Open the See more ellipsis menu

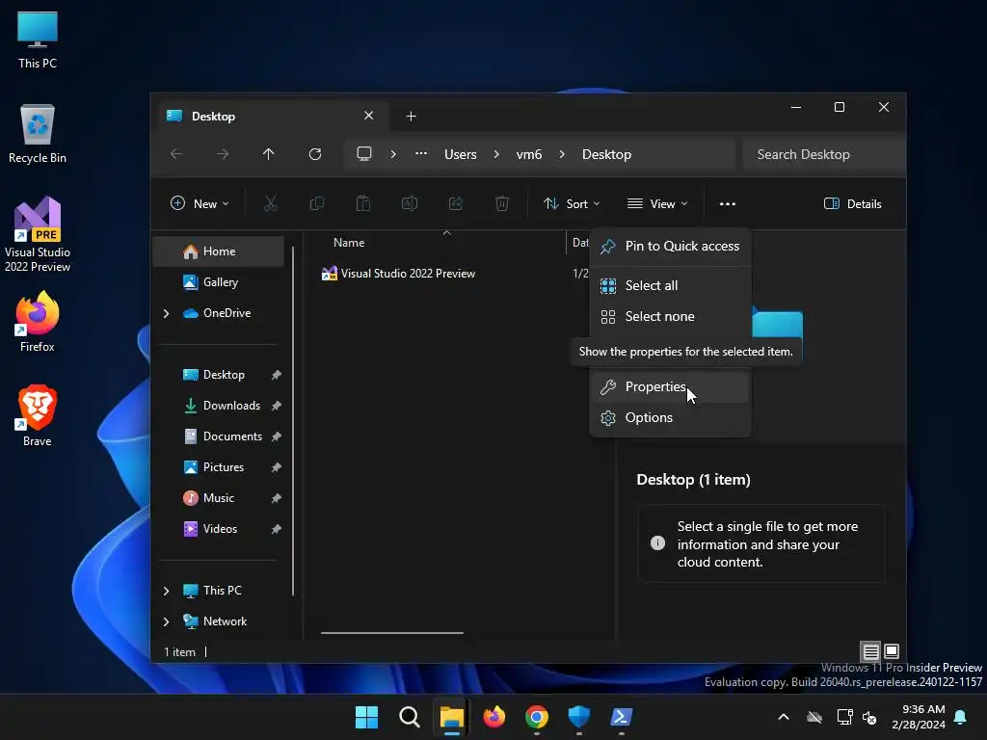point(728,204)
